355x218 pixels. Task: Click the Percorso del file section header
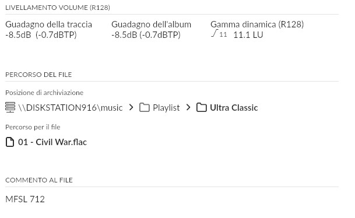(x=38, y=75)
